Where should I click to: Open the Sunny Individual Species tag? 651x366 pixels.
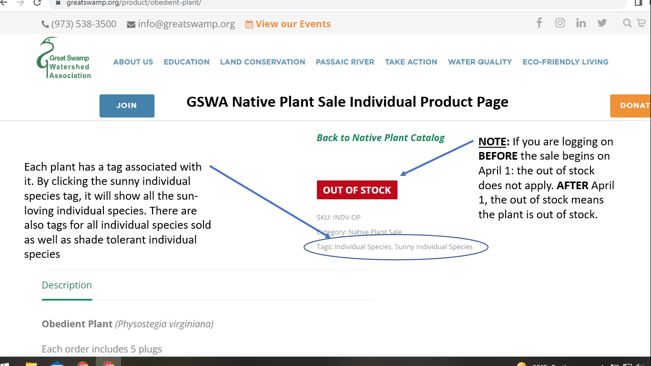coord(434,247)
